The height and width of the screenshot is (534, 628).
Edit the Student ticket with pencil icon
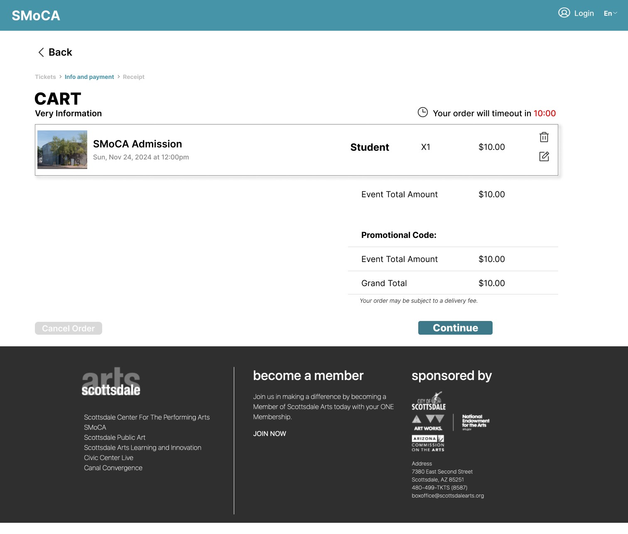point(544,157)
